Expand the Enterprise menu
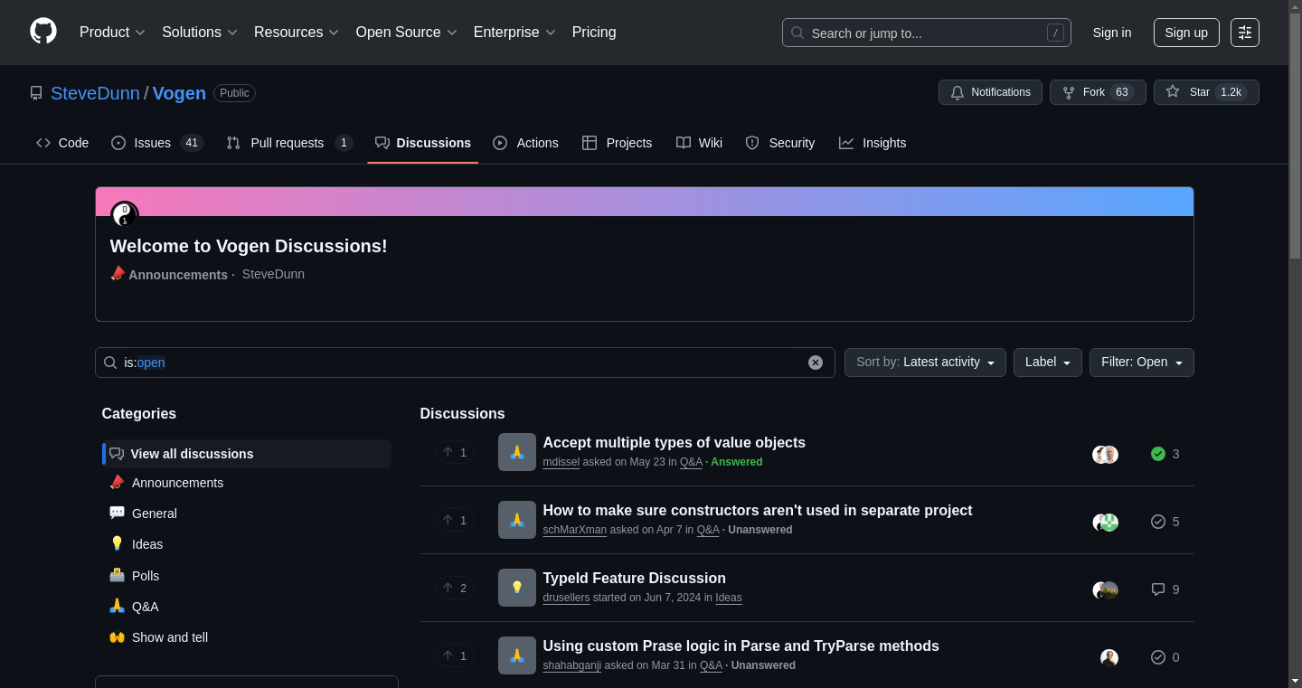Image resolution: width=1302 pixels, height=688 pixels. 515,33
